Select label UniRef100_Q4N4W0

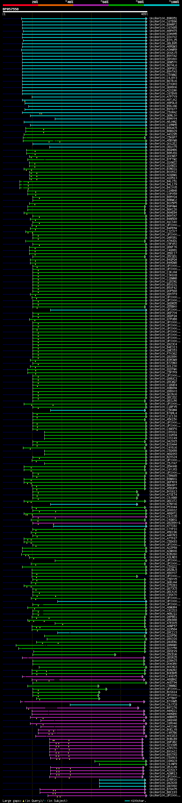tap(163, 645)
